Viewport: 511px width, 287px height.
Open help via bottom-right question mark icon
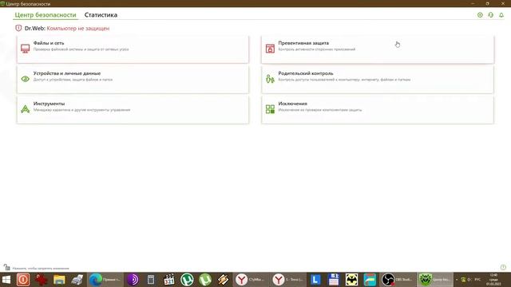pos(503,268)
